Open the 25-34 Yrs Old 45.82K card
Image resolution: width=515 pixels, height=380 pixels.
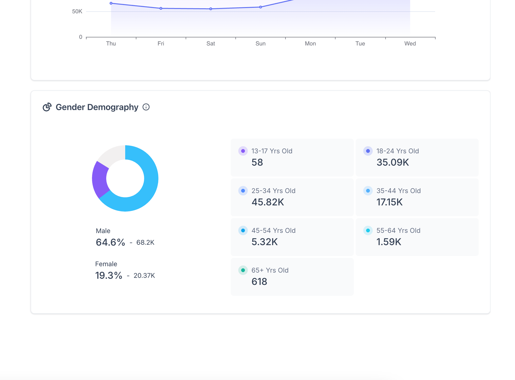pos(292,197)
